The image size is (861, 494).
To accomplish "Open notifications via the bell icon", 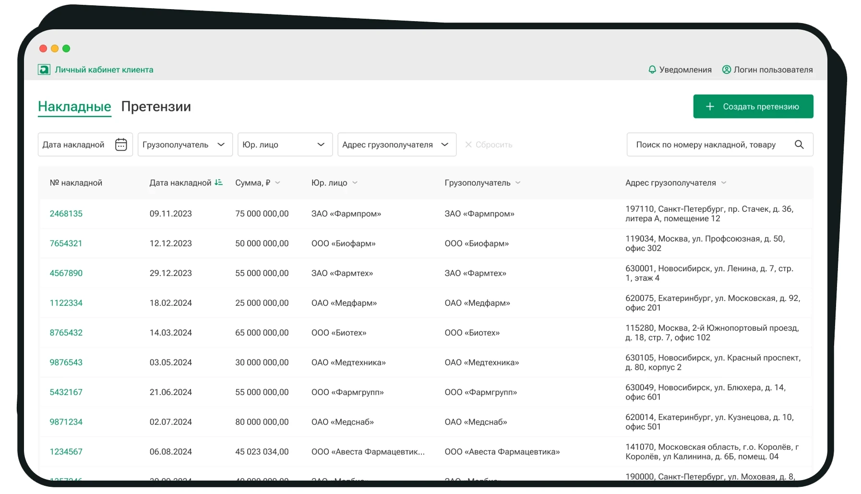I will (652, 70).
